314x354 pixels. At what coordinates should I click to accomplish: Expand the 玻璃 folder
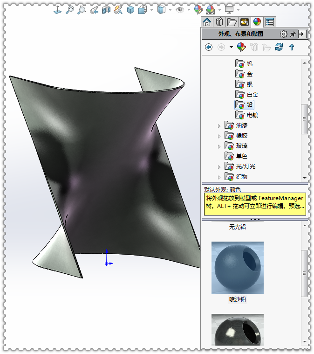tap(220, 146)
